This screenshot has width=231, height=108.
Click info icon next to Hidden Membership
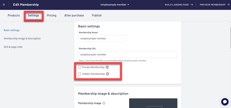pyautogui.click(x=108, y=74)
